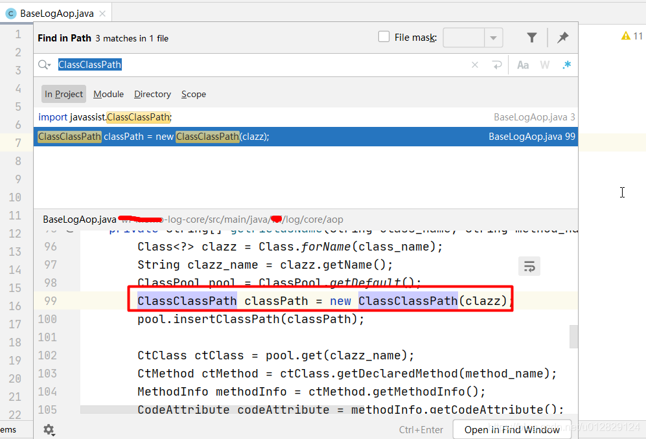Image resolution: width=646 pixels, height=439 pixels.
Task: Select the classPath = new ClassClassPath(clazz) result
Action: pos(306,137)
